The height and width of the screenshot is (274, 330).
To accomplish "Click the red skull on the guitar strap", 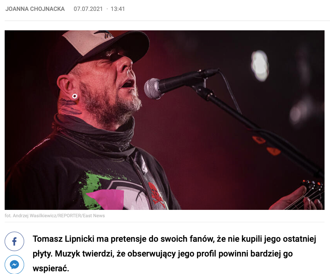I will pyautogui.click(x=156, y=193).
